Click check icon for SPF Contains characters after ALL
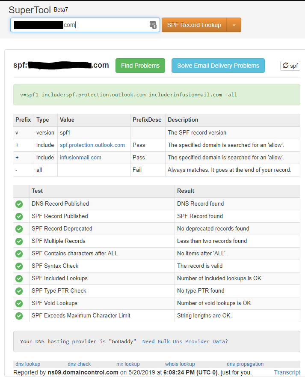This screenshot has width=305, height=380. tap(19, 254)
